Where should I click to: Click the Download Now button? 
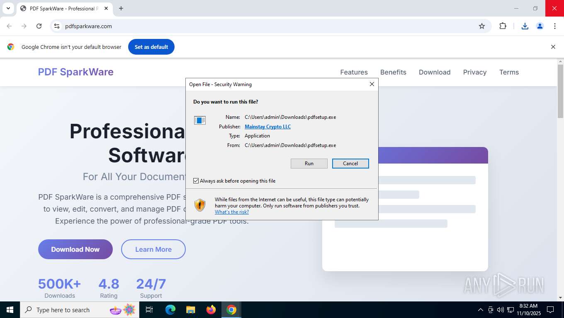(75, 249)
